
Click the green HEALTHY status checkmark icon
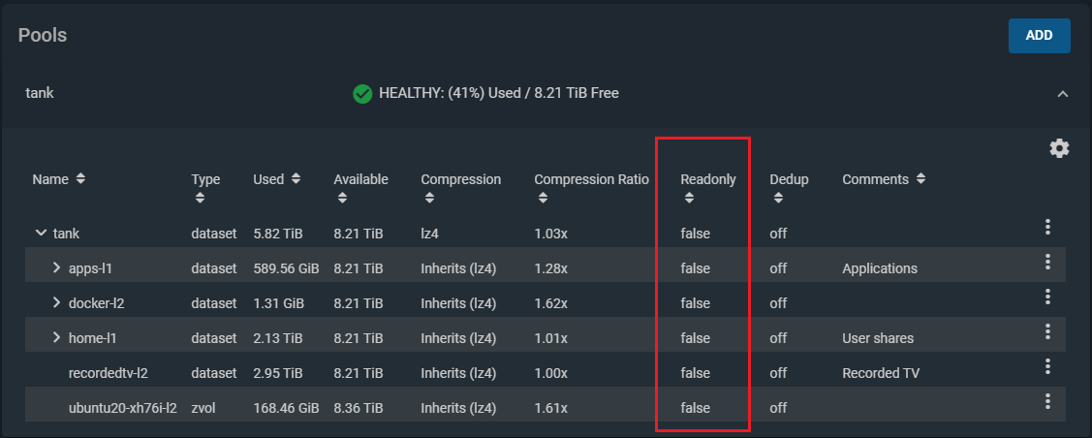tap(362, 93)
